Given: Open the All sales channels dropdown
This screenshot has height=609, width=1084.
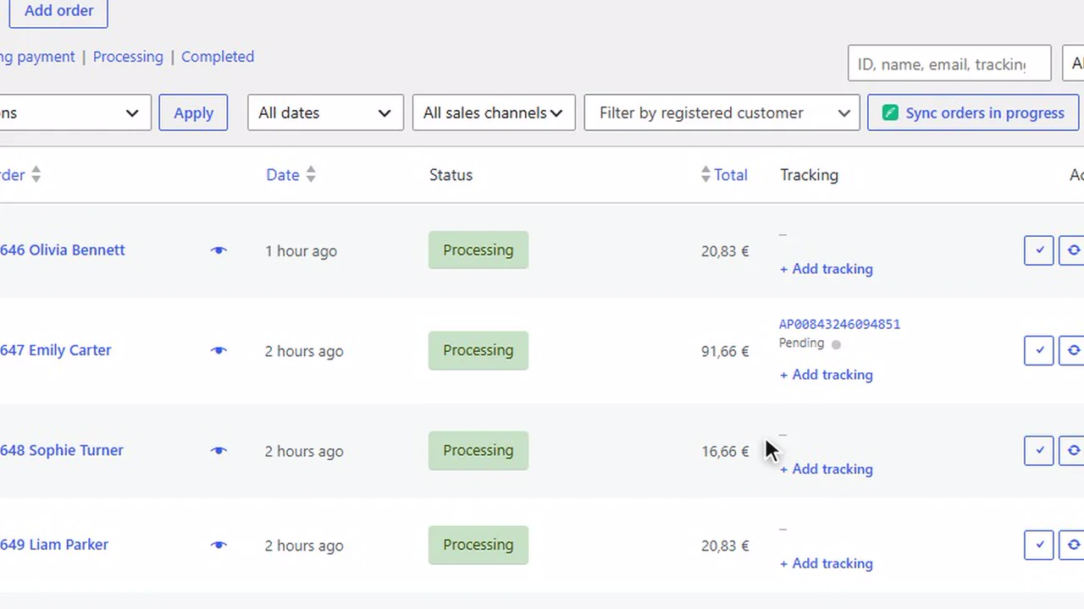Looking at the screenshot, I should click(494, 112).
